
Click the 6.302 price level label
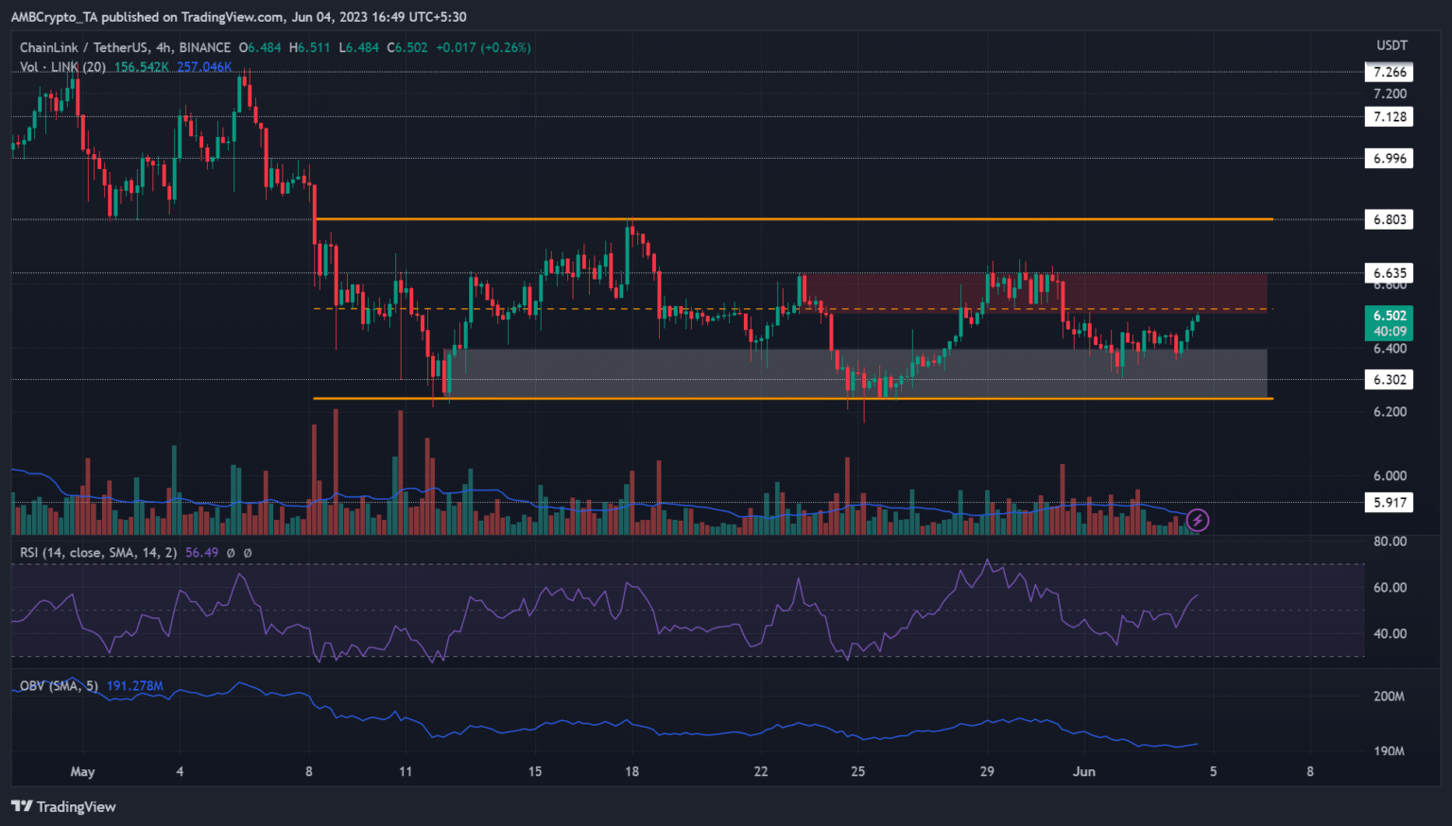[1389, 380]
